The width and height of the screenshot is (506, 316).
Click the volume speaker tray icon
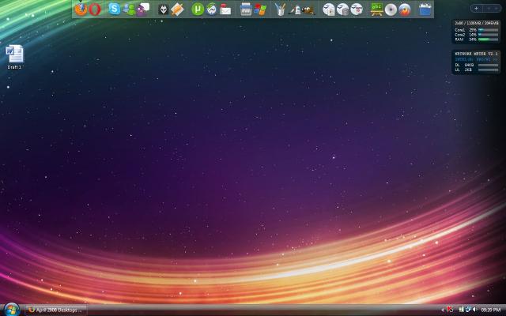coord(474,310)
